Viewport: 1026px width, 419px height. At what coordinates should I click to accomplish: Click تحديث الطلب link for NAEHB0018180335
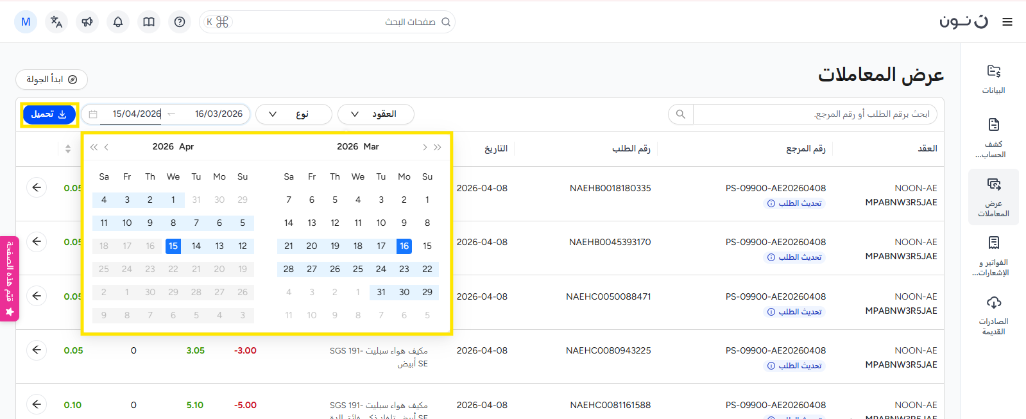(794, 203)
